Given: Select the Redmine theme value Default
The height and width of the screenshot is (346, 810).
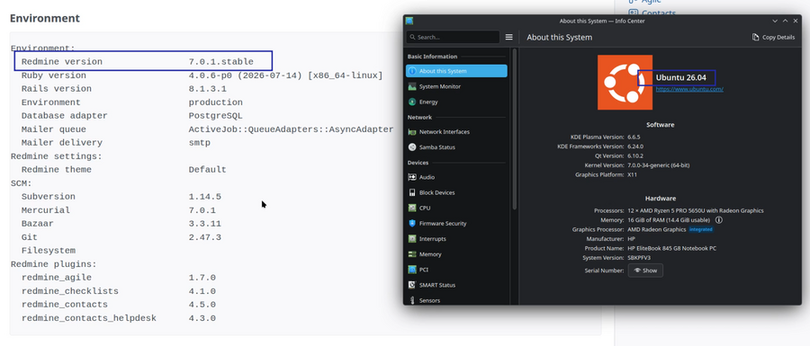Looking at the screenshot, I should pos(207,170).
